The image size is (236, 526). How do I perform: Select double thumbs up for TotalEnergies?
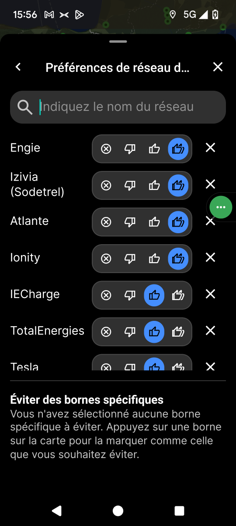(x=178, y=332)
